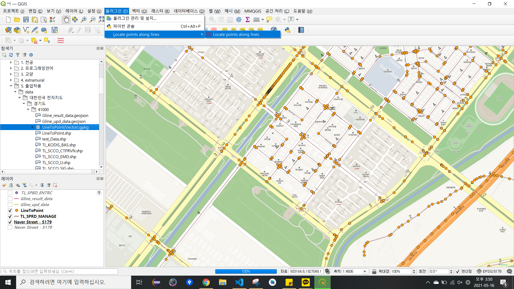Image resolution: width=514 pixels, height=289 pixels.
Task: Click the Save Project floppy icon
Action: coord(26,20)
